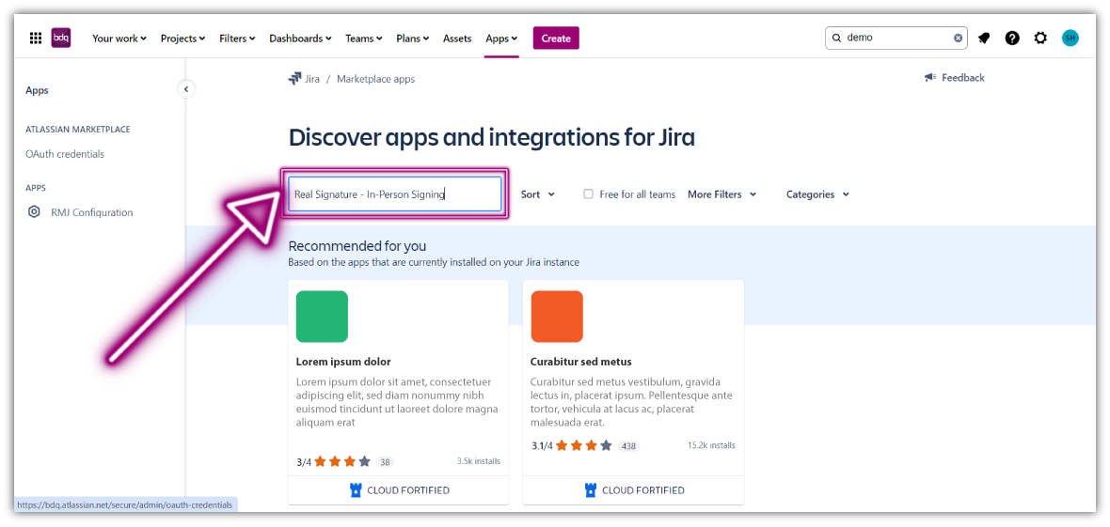Click the Apps sidebar heading
This screenshot has height=527, width=1110.
pyautogui.click(x=37, y=90)
